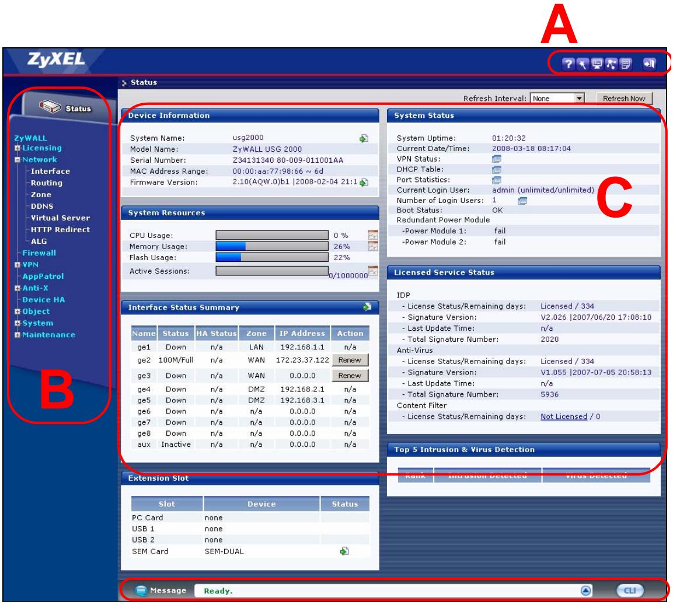Expand the Anti-X tree node

point(18,288)
